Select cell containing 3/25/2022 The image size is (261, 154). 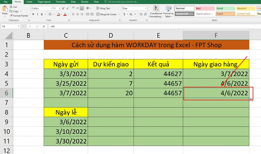(x=66, y=83)
